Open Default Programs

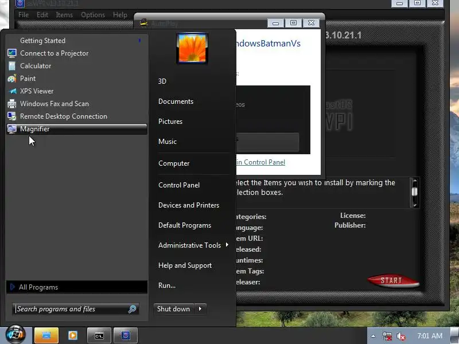pos(184,225)
